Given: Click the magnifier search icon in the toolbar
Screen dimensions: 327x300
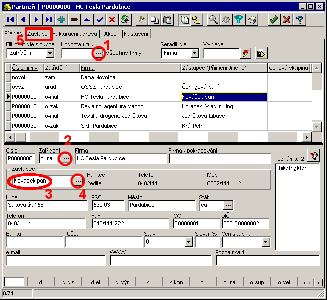Looking at the screenshot, I should pos(214,20).
